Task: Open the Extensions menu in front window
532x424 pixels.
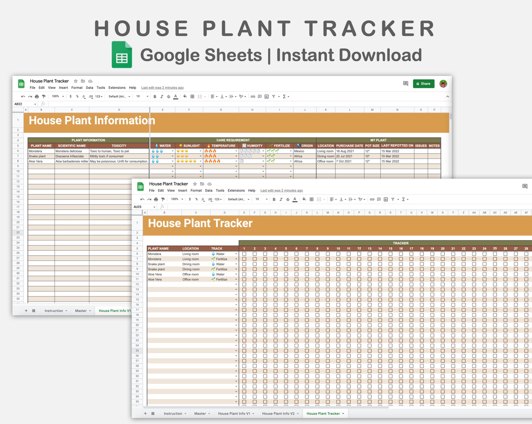Action: (x=236, y=191)
